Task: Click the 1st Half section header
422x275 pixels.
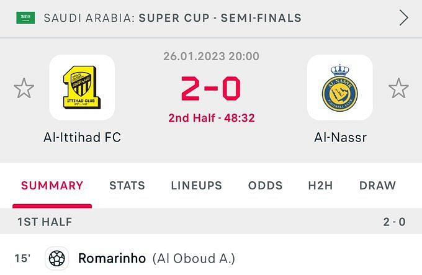Action: point(211,222)
